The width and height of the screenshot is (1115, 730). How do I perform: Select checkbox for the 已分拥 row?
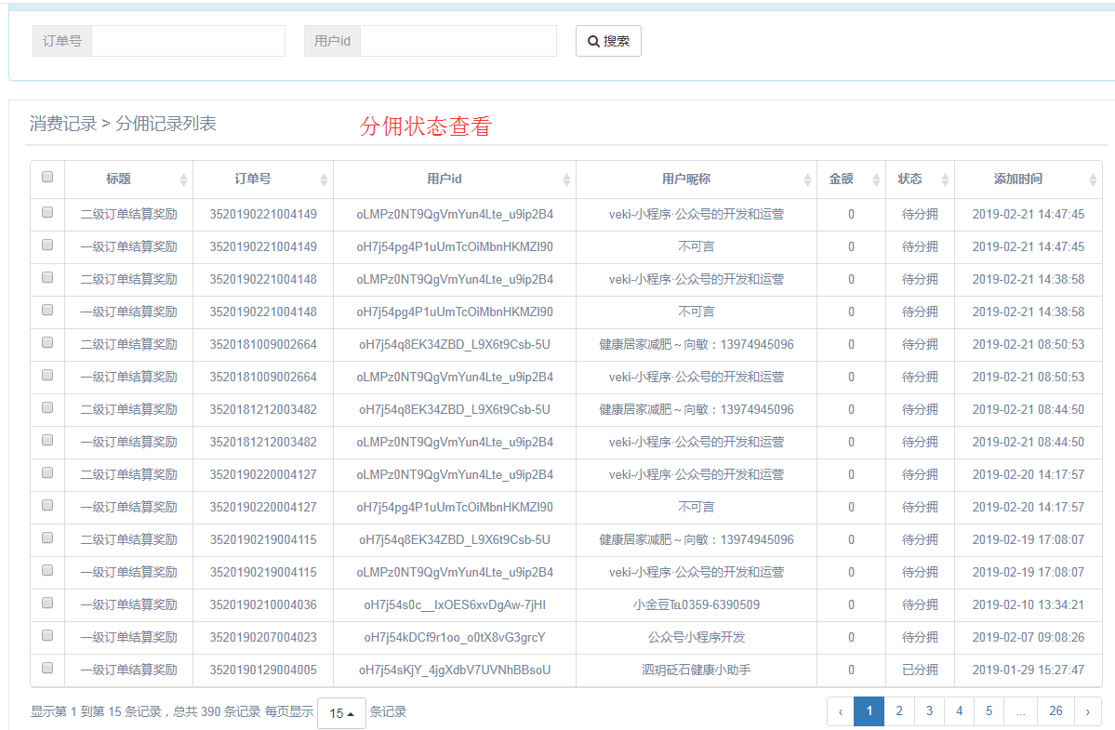tap(47, 669)
